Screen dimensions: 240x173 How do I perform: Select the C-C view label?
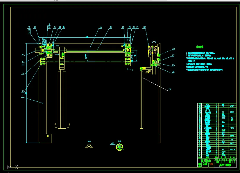click(x=154, y=42)
